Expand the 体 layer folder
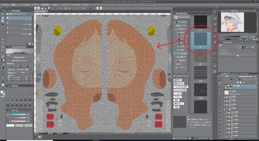 coord(225,101)
